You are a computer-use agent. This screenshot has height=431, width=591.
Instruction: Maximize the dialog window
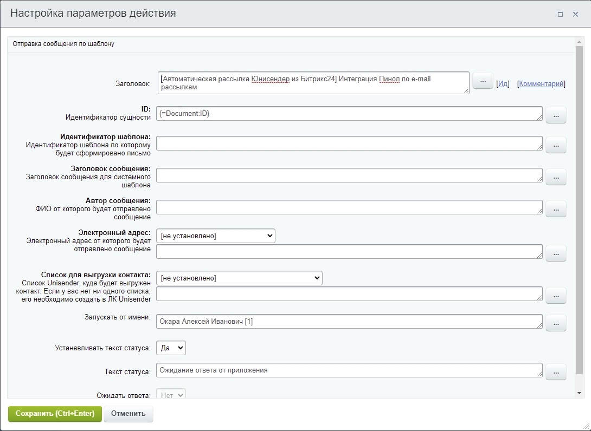[x=560, y=15]
